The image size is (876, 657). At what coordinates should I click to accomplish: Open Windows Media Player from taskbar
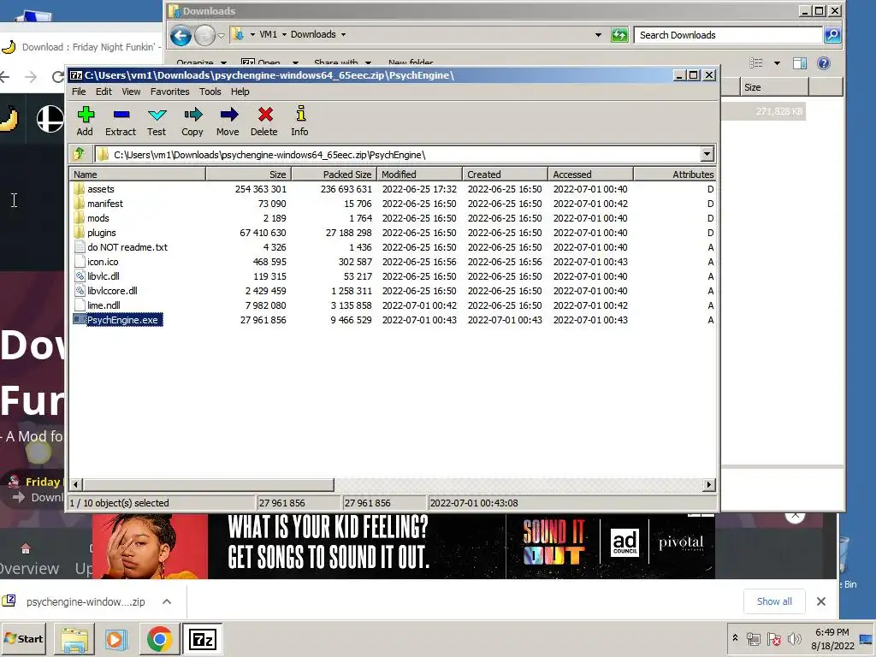[x=116, y=639]
